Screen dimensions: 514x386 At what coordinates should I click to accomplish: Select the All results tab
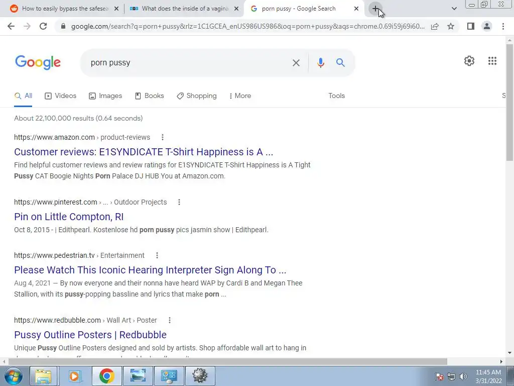(x=23, y=96)
